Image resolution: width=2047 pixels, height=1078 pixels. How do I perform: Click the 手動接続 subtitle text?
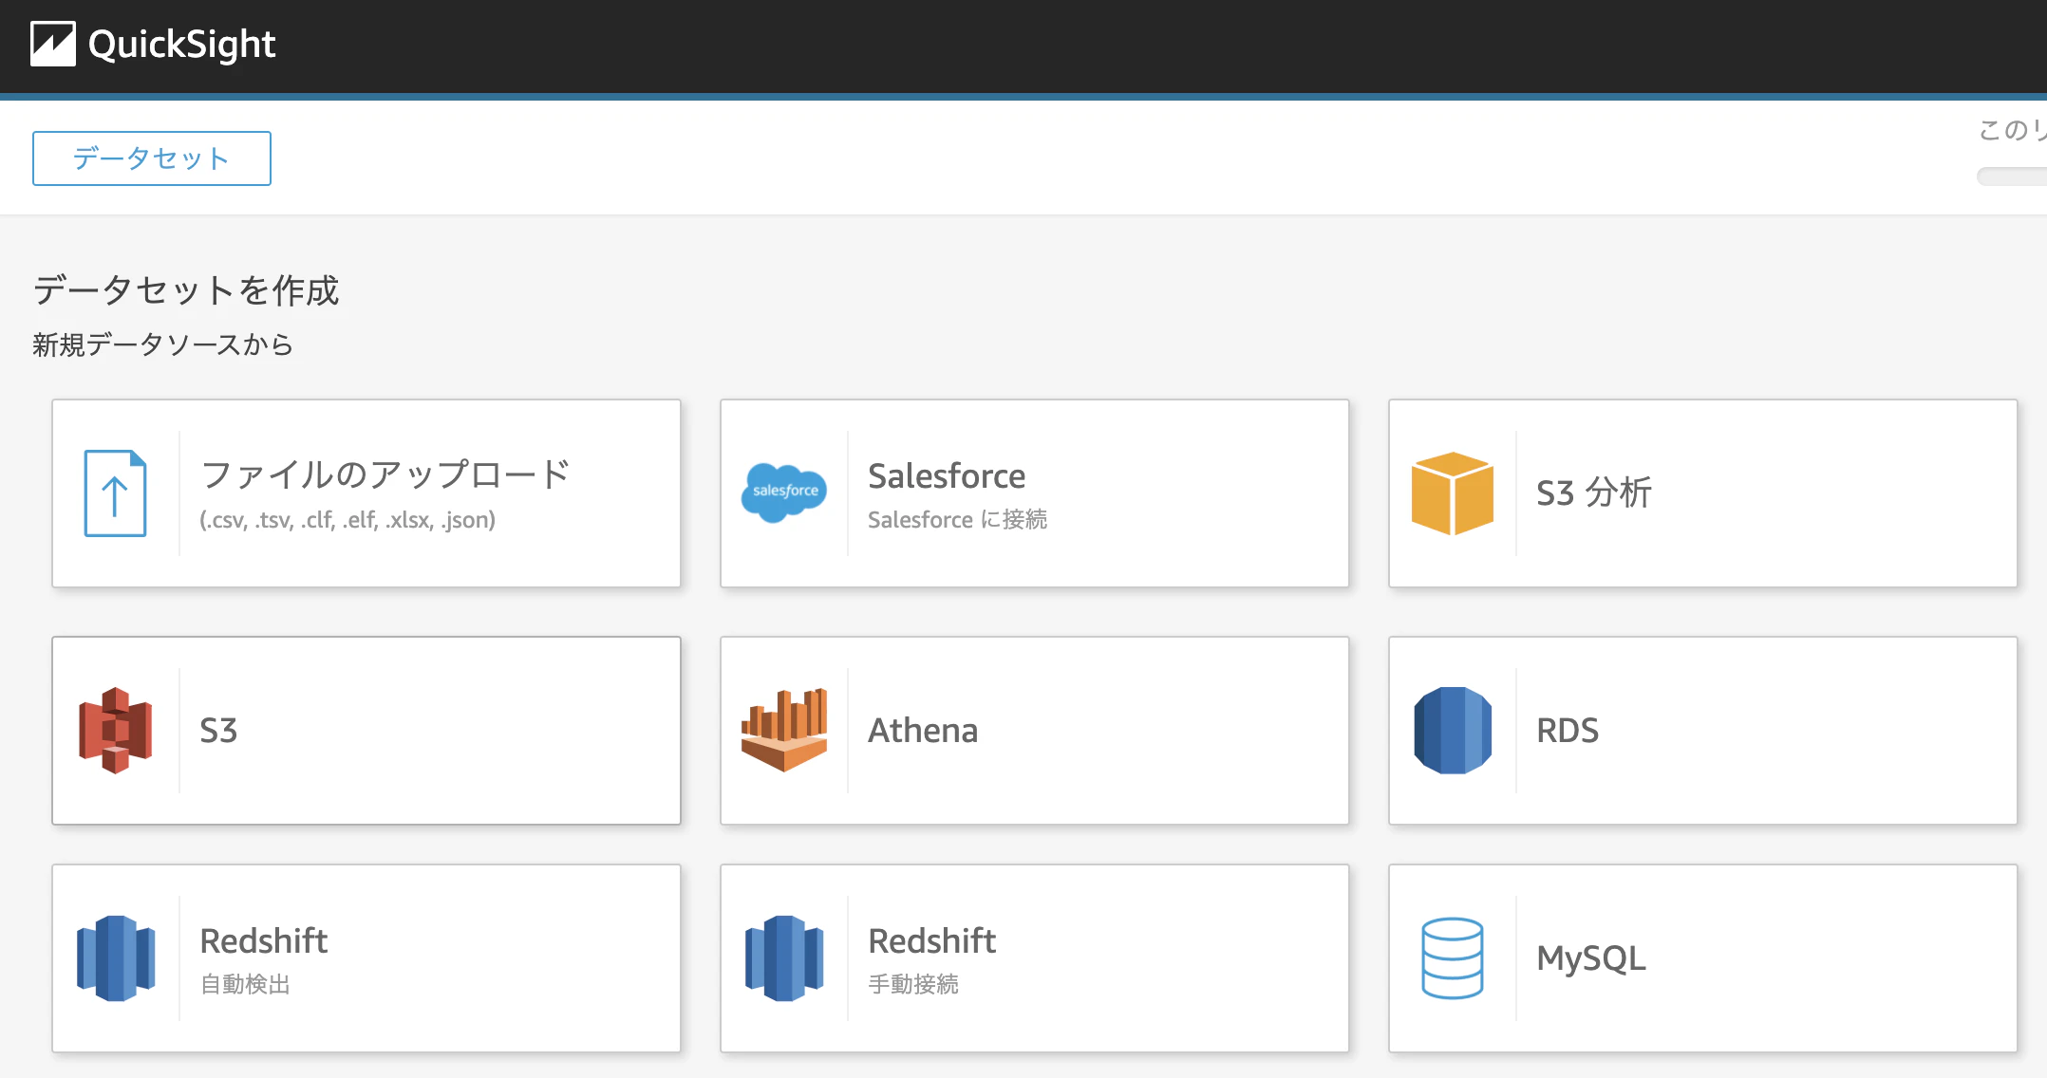tap(913, 984)
